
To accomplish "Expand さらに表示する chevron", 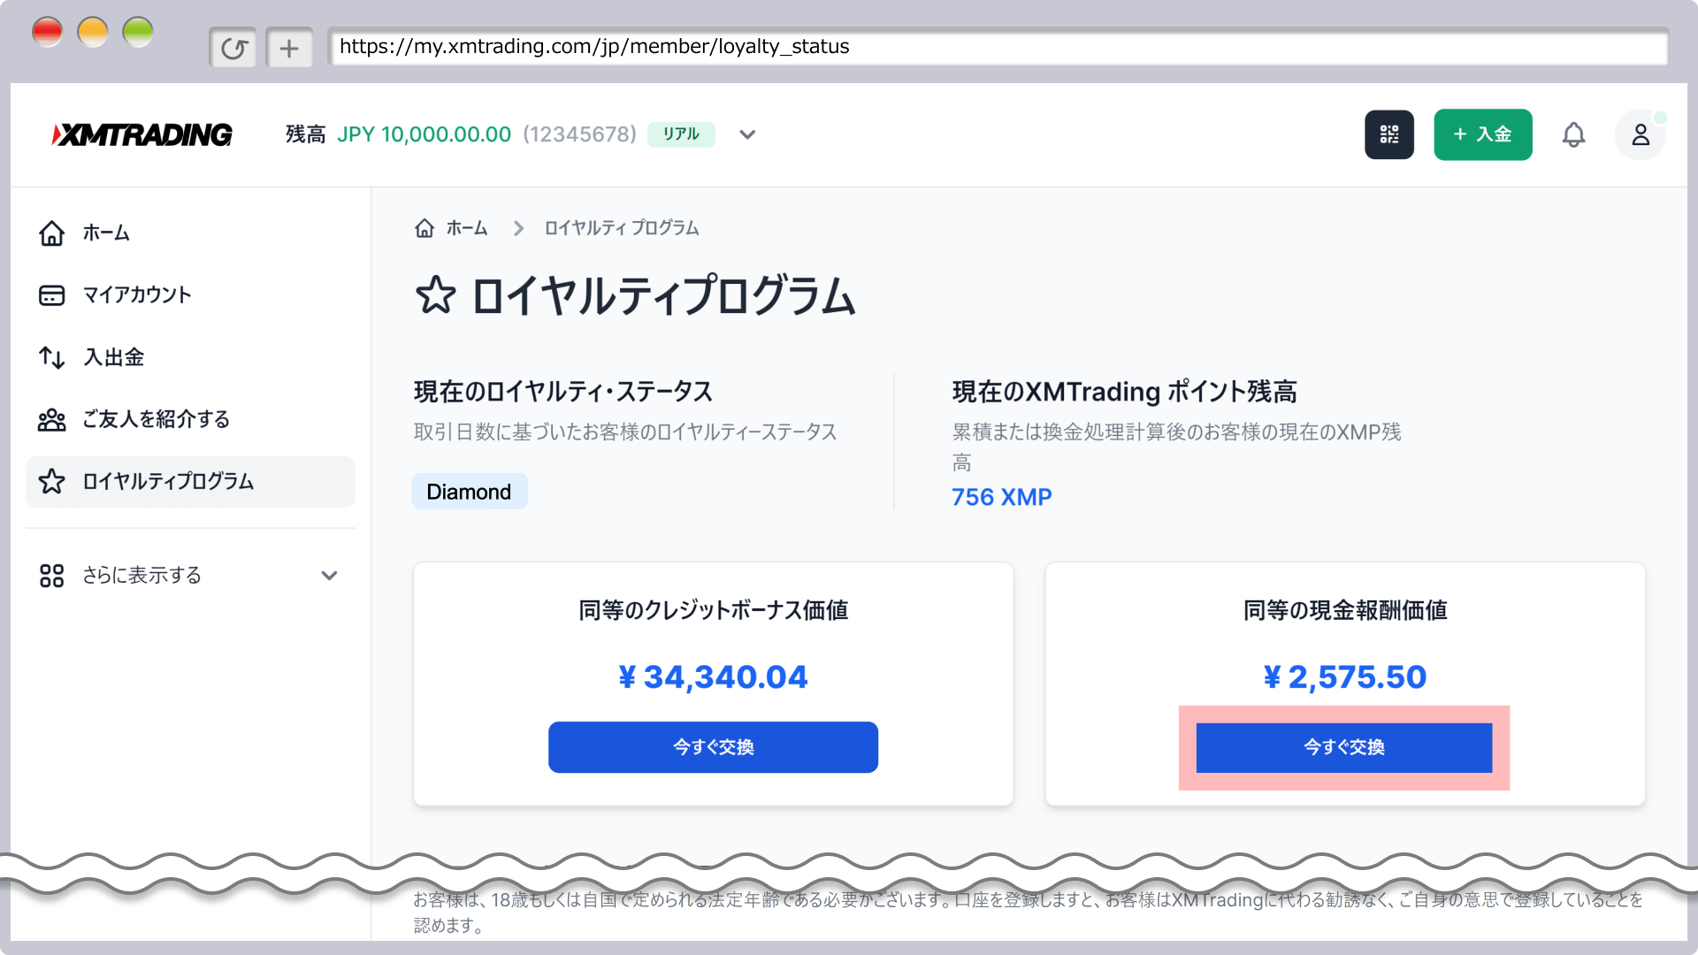I will tap(329, 576).
